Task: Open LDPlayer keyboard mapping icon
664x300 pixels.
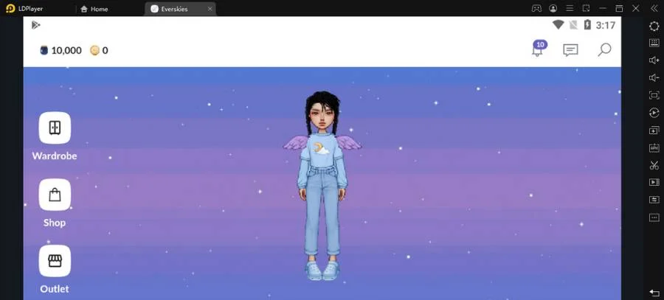Action: [654, 43]
